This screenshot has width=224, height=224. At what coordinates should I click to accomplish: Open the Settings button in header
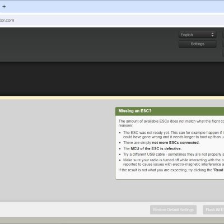coord(198,44)
